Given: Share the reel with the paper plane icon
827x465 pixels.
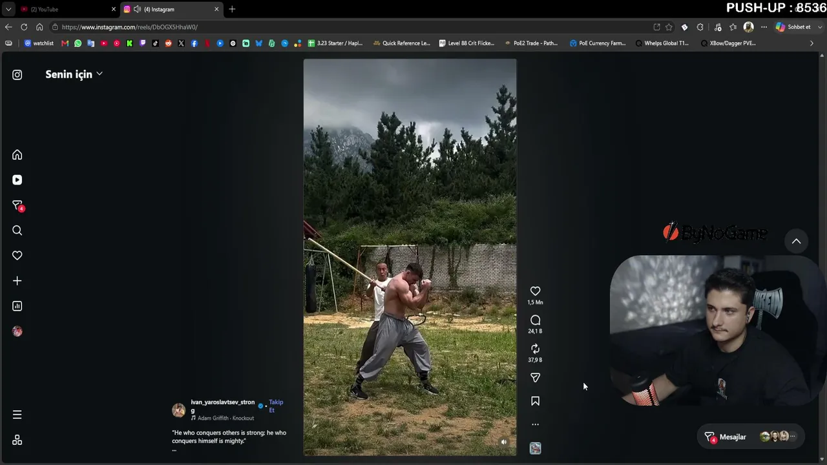Looking at the screenshot, I should tap(535, 378).
